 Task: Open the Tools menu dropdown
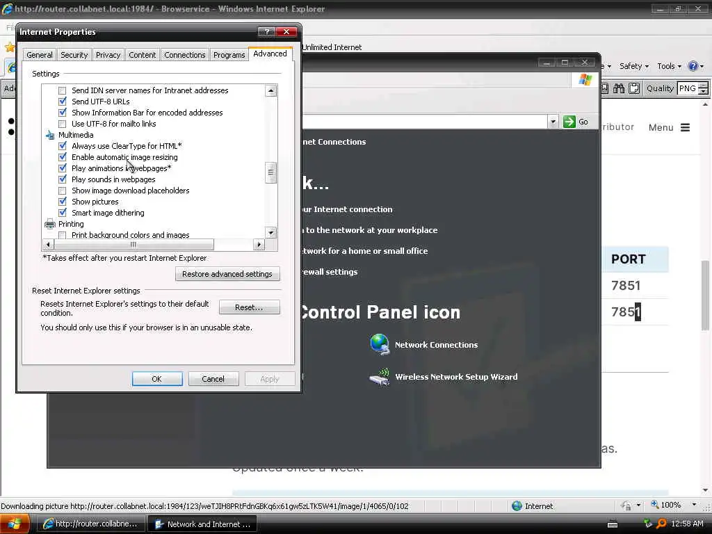670,66
